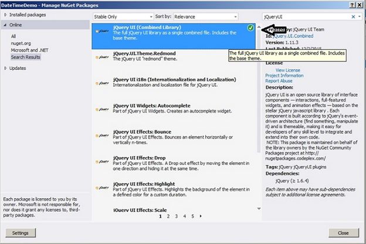This screenshot has height=244, width=366.
Task: Select All under Online sources
Action: [13, 36]
